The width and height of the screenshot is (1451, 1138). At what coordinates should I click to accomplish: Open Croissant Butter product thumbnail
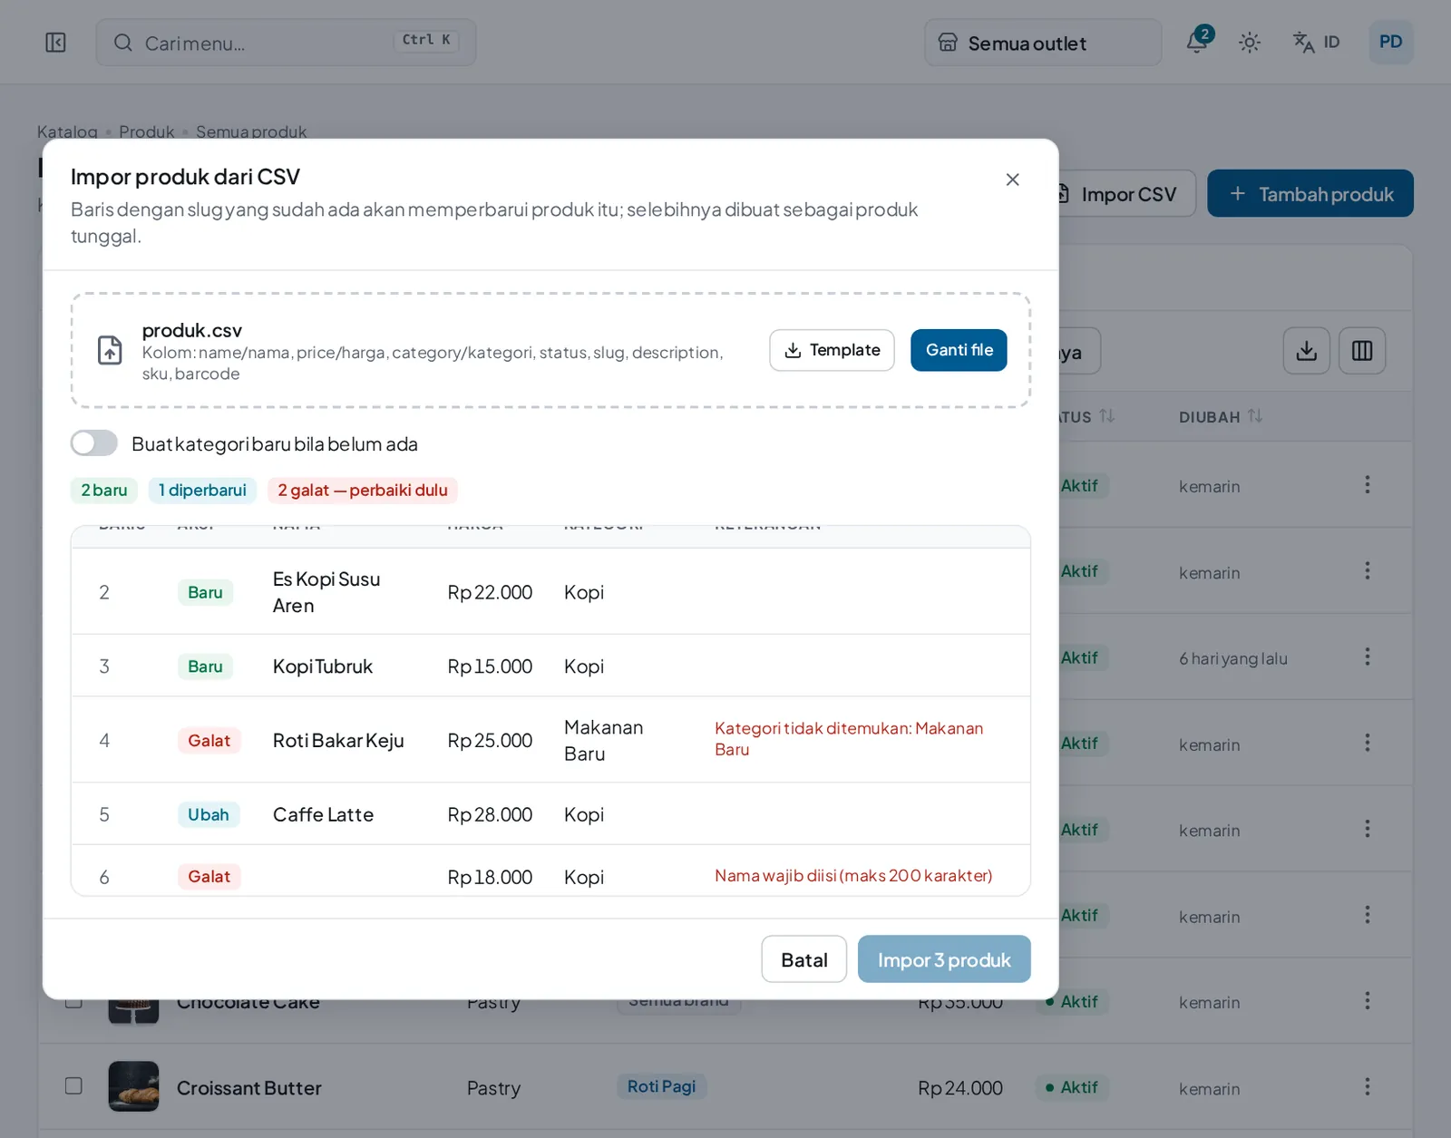pyautogui.click(x=133, y=1086)
